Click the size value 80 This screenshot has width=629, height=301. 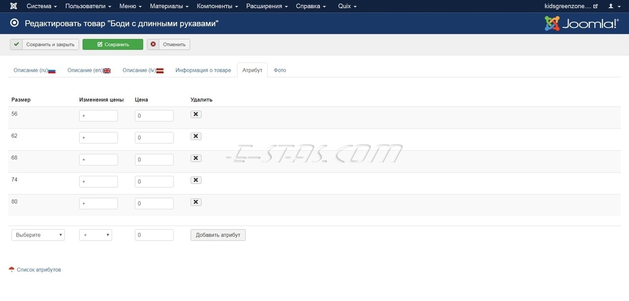(x=14, y=201)
